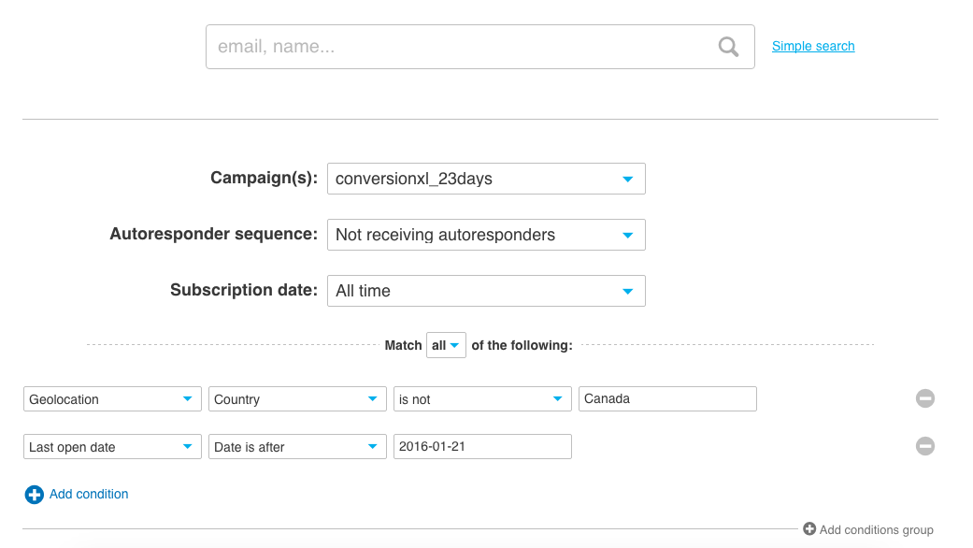Click the Add condition link
Image resolution: width=973 pixels, height=548 pixels.
pyautogui.click(x=89, y=494)
